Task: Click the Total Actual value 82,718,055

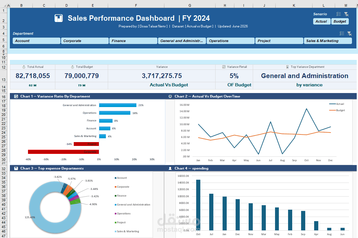Action: click(33, 76)
